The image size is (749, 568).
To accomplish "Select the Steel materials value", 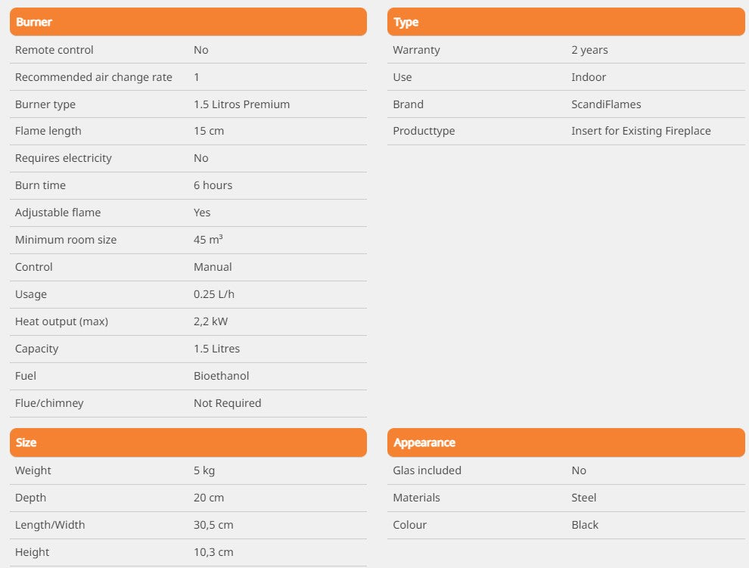I will 583,498.
